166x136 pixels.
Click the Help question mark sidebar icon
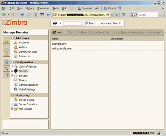pos(6,62)
